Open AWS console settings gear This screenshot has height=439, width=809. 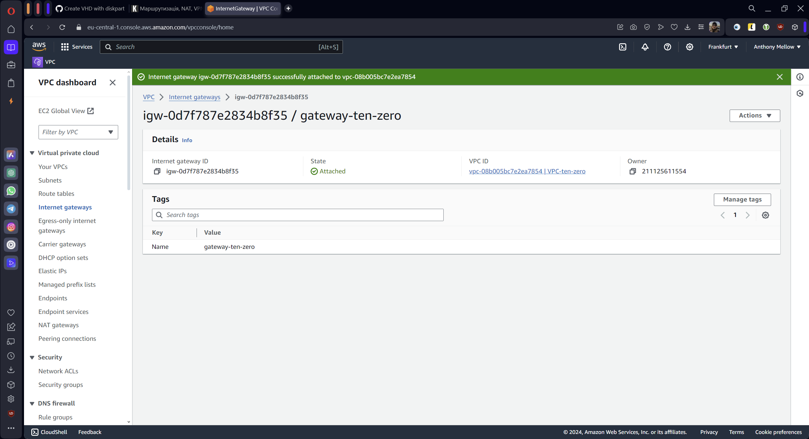click(690, 47)
